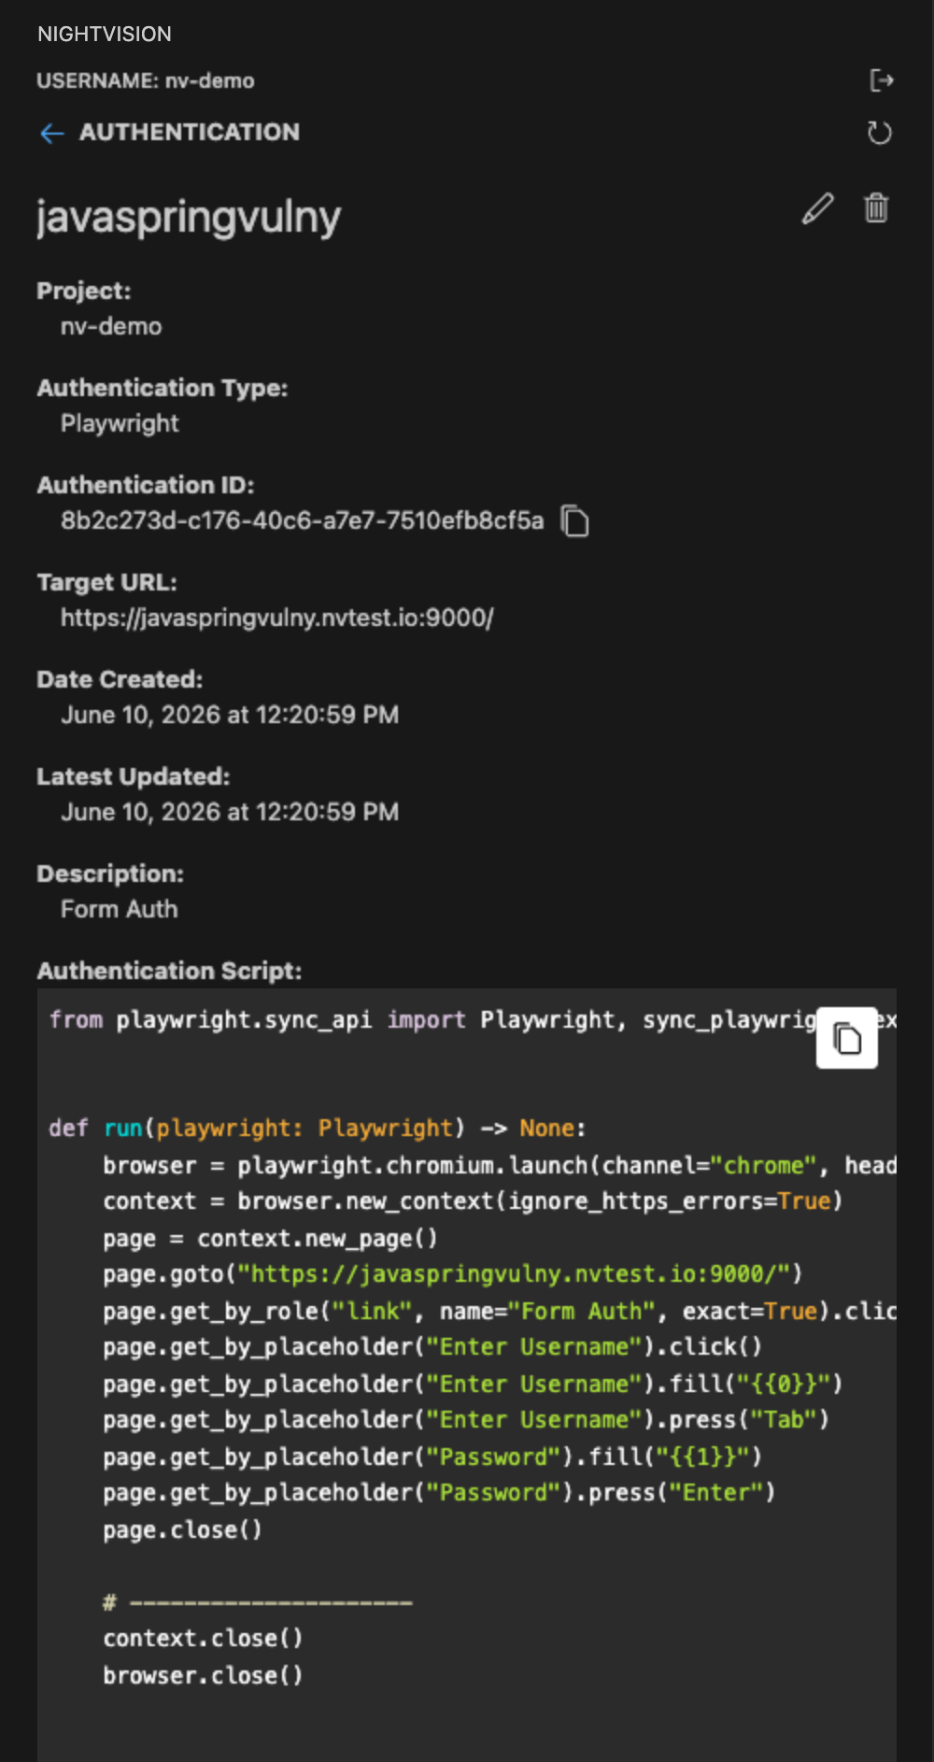Click the press("Tab") script line
Viewport: 934px width, 1762px height.
(466, 1420)
